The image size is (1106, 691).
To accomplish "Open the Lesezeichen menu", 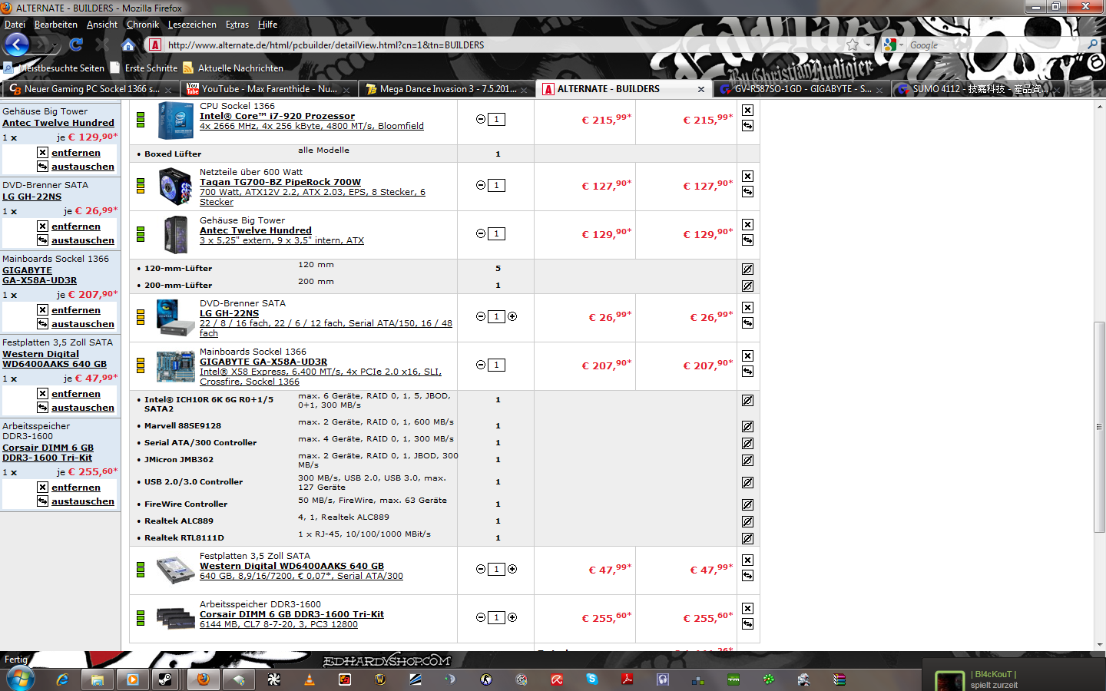I will point(192,25).
